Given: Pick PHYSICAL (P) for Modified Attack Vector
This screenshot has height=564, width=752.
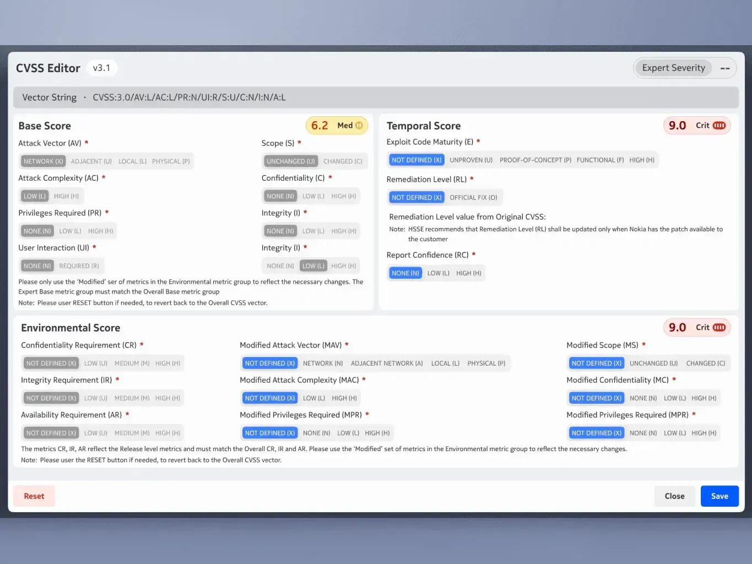Looking at the screenshot, I should point(486,364).
